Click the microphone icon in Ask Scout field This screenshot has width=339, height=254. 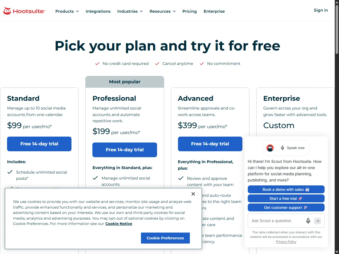coord(308,221)
